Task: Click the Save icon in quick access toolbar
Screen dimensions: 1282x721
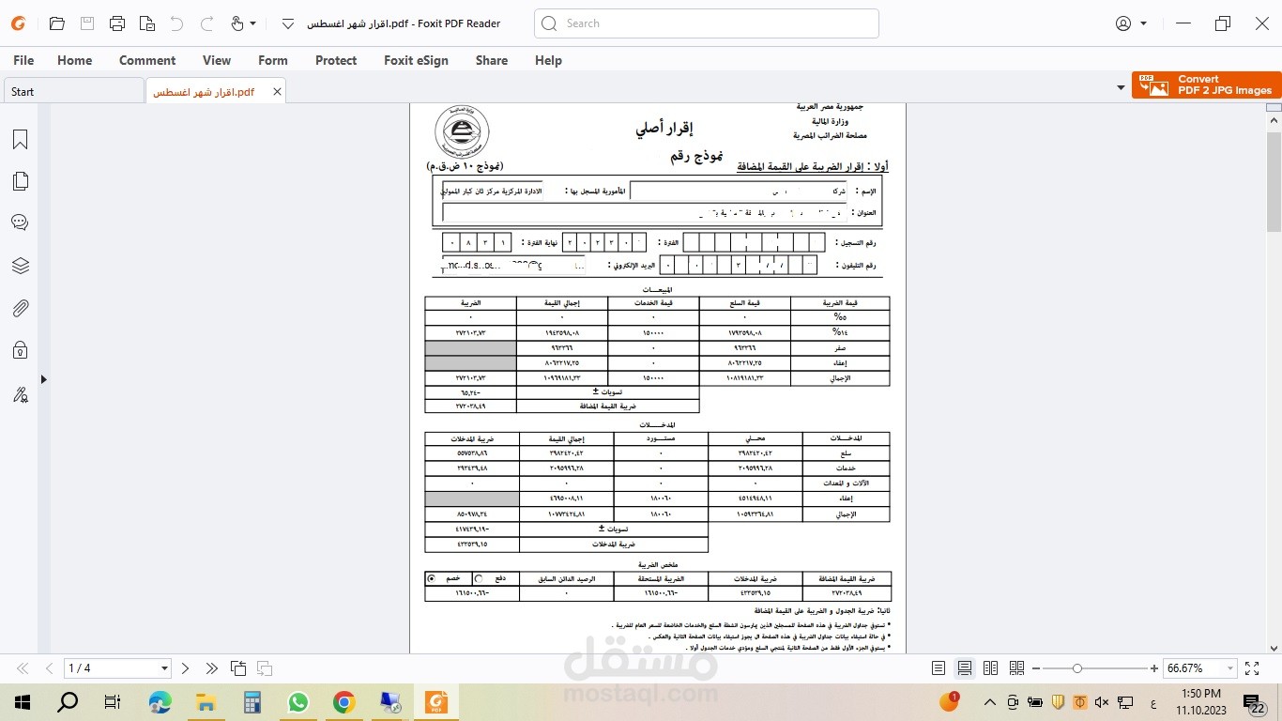Action: (x=86, y=23)
